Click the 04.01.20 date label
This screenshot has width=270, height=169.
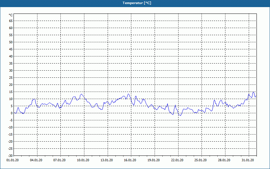point(36,160)
